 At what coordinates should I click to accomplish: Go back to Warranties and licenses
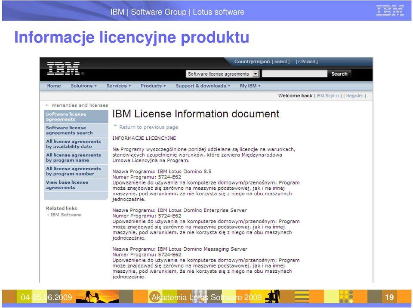pyautogui.click(x=77, y=105)
